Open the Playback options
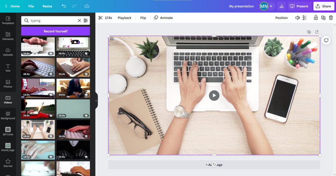 [124, 18]
